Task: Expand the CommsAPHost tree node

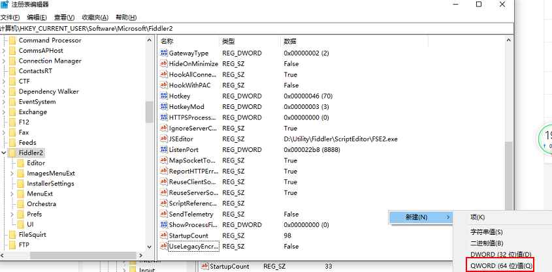Action: coord(3,51)
